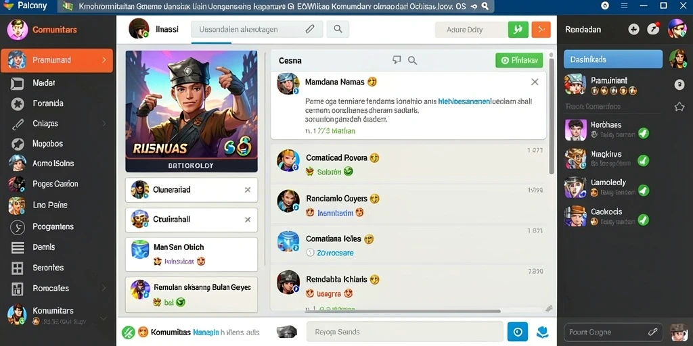Click the Remdahta Khlarls avatar

tap(288, 282)
